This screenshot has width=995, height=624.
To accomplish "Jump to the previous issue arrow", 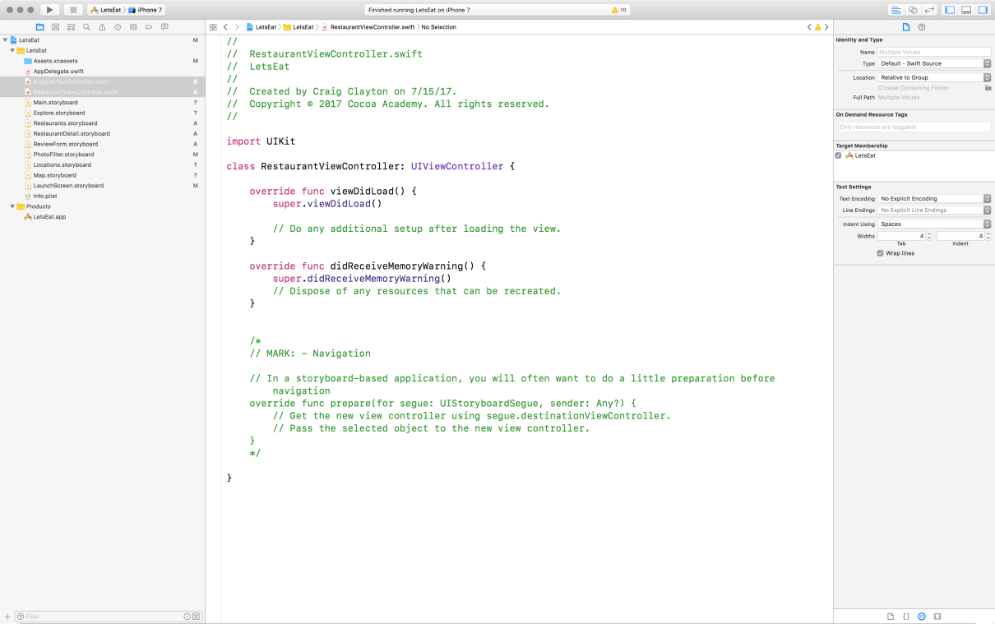I will 809,27.
